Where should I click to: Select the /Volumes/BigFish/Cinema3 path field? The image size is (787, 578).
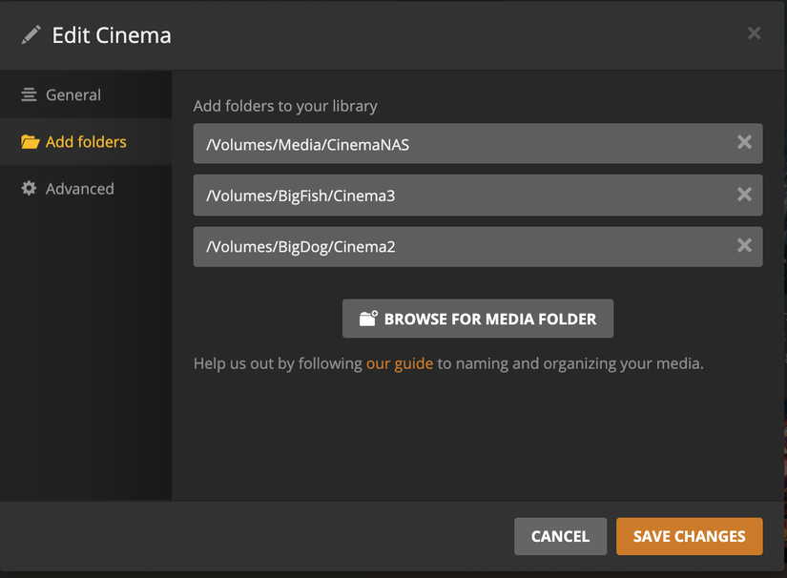pos(458,196)
